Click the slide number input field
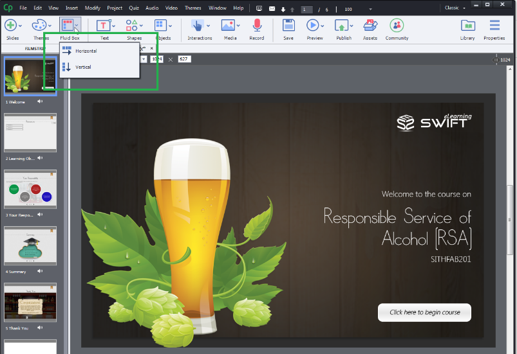Screen dimensions: 517x354 coord(306,10)
